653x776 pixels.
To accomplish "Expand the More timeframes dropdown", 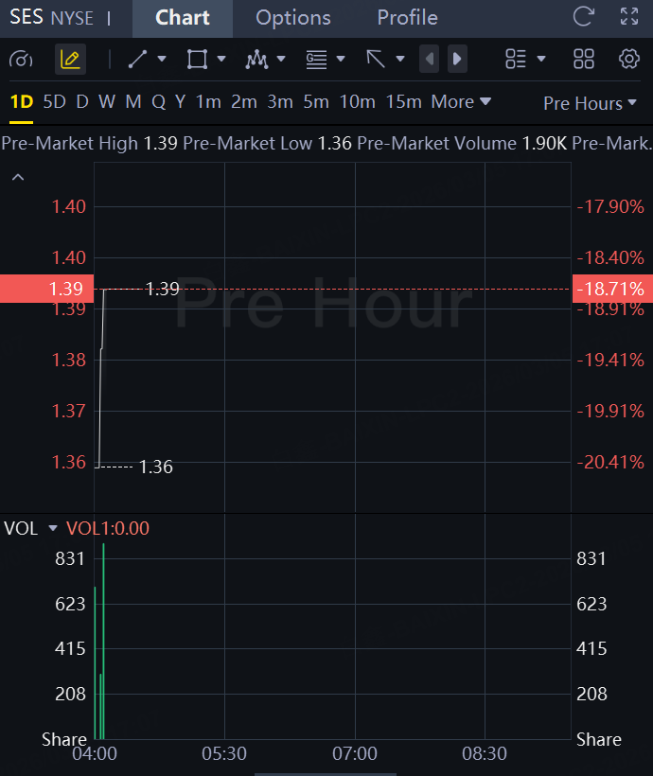I will click(x=461, y=101).
